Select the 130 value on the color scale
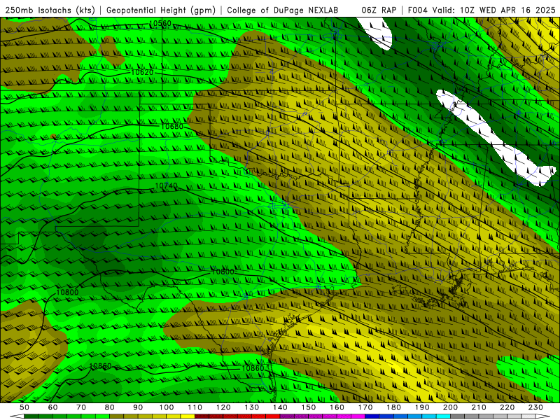 coord(252,407)
